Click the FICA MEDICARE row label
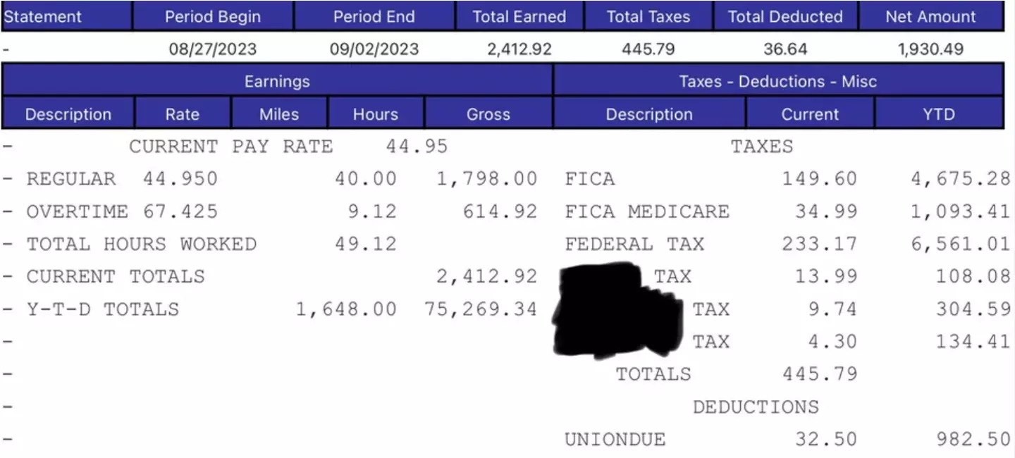The width and height of the screenshot is (1015, 458). tap(647, 211)
